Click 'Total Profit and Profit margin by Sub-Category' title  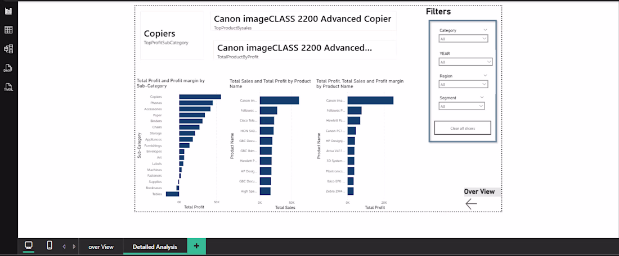click(x=171, y=83)
